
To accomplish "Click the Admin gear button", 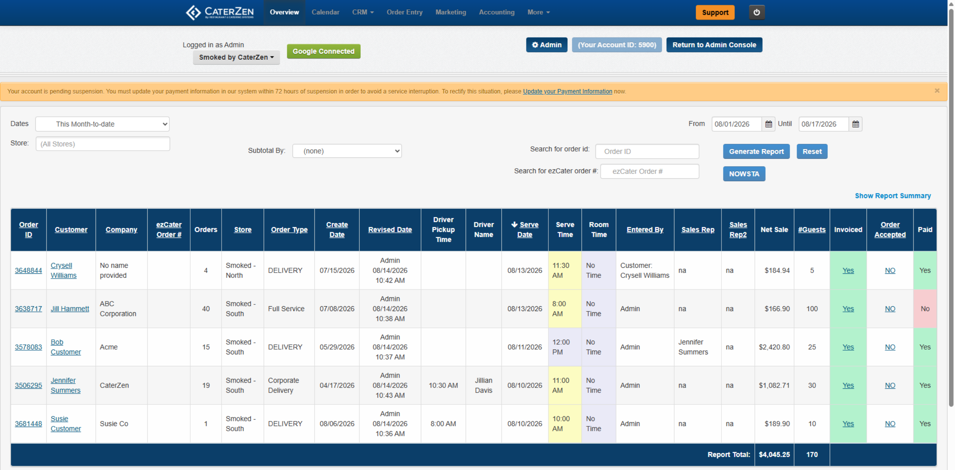I will [547, 45].
